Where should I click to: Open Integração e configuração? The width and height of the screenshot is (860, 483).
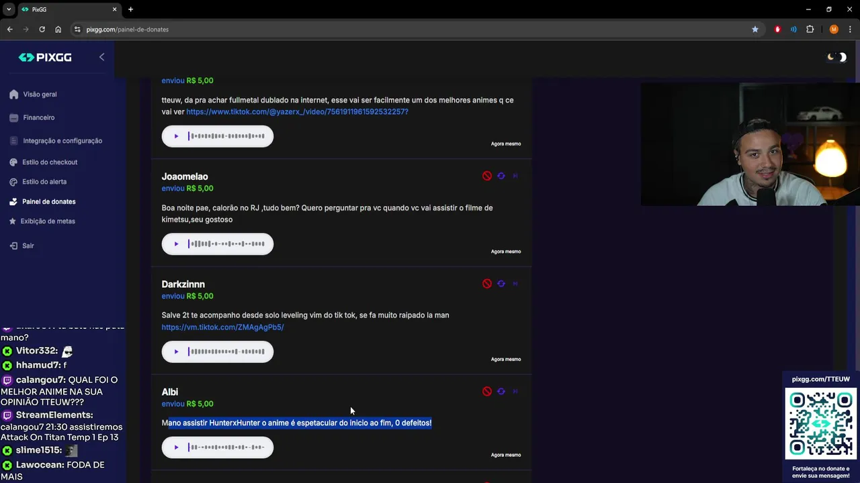click(56, 141)
